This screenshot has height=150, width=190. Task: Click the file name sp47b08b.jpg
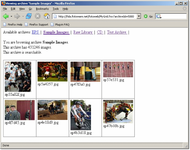coord(114,126)
